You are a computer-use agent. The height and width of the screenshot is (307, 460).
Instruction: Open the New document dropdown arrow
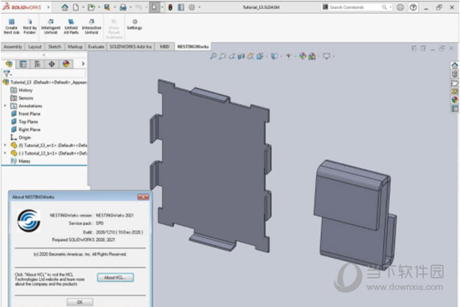(84, 8)
